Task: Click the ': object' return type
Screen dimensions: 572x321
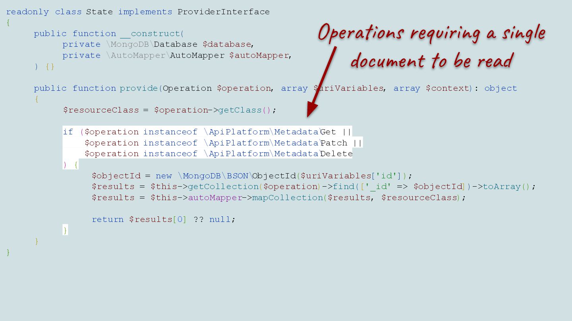Action: point(496,88)
